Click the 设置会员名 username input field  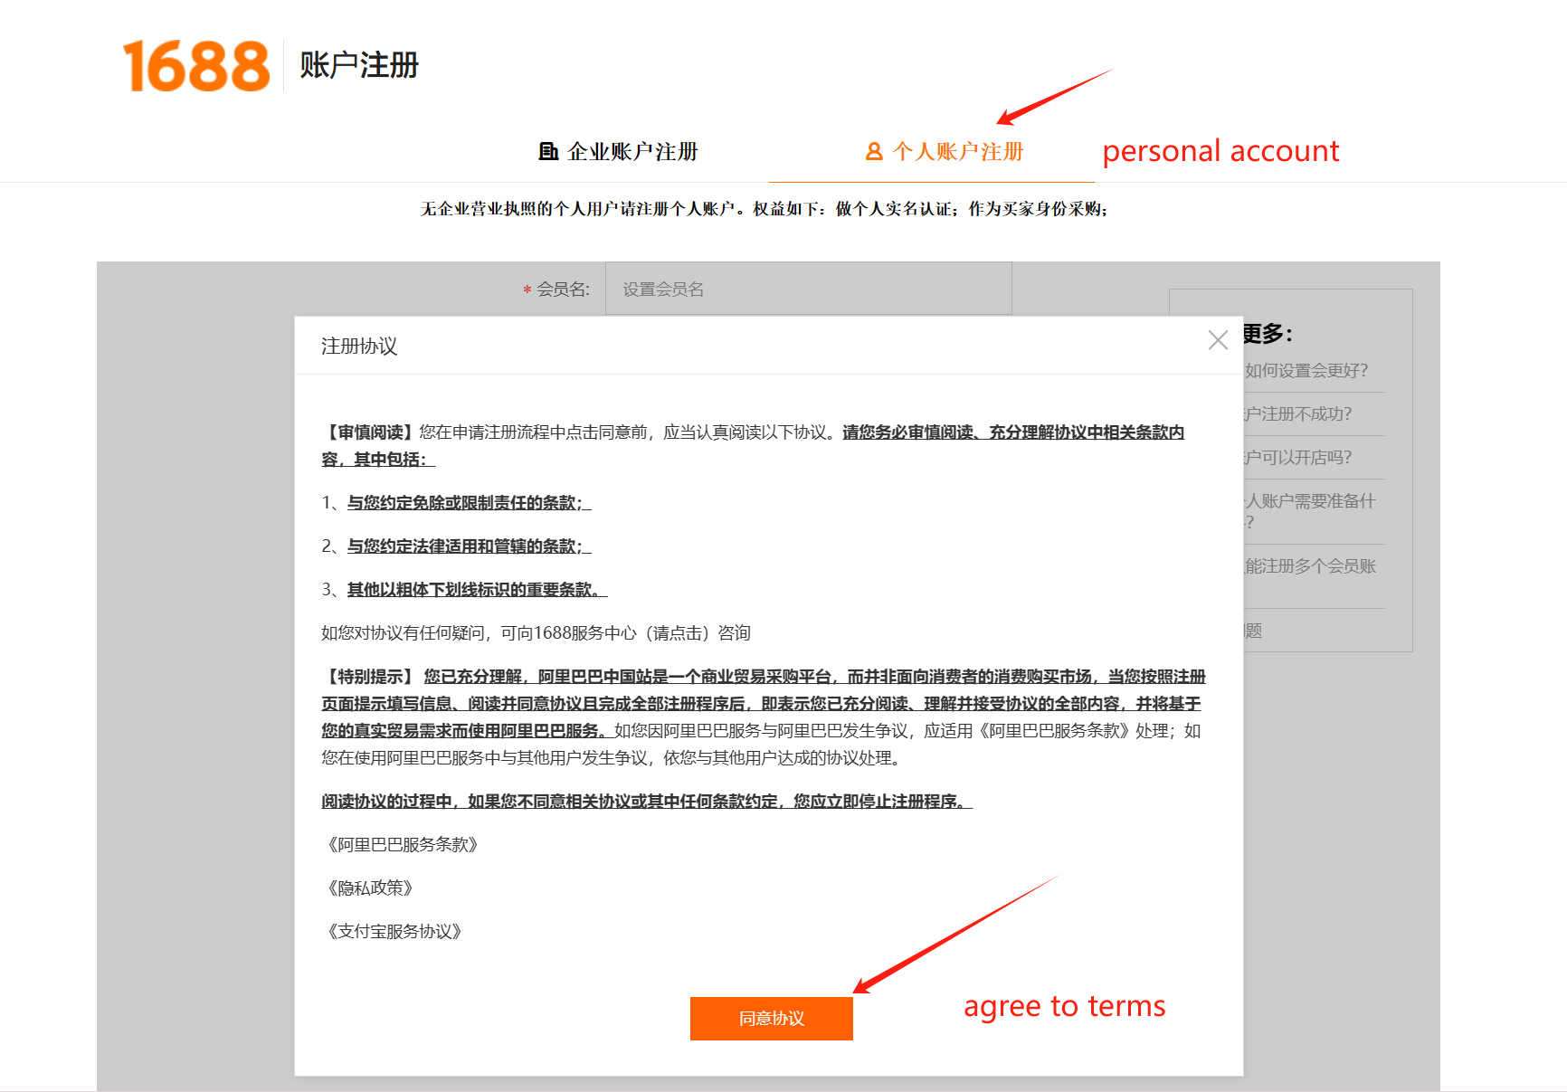click(x=809, y=290)
